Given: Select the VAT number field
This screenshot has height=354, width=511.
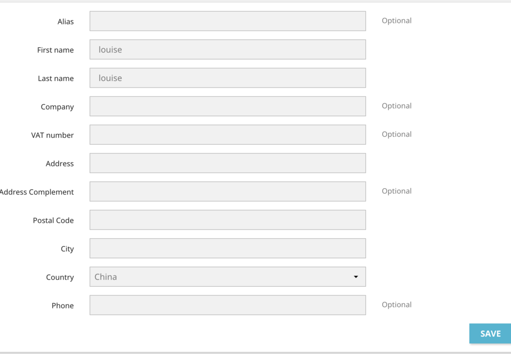Looking at the screenshot, I should (227, 134).
